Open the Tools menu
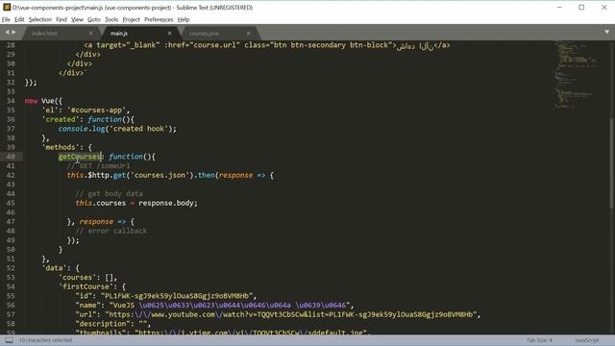This screenshot has width=615, height=346. click(x=111, y=19)
